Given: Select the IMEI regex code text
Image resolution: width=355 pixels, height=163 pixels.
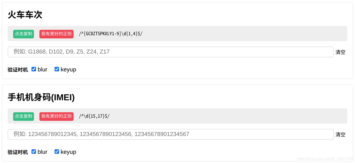Looking at the screenshot, I should (x=94, y=116).
